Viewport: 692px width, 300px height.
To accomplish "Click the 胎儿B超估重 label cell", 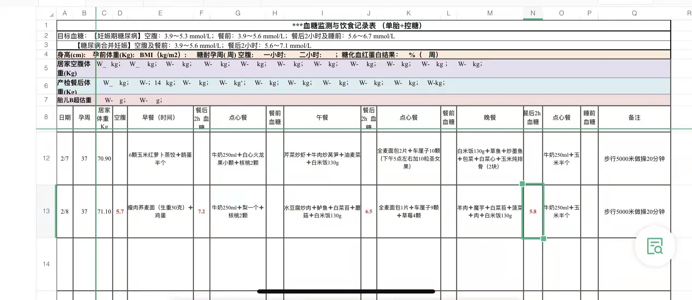I will coord(74,100).
